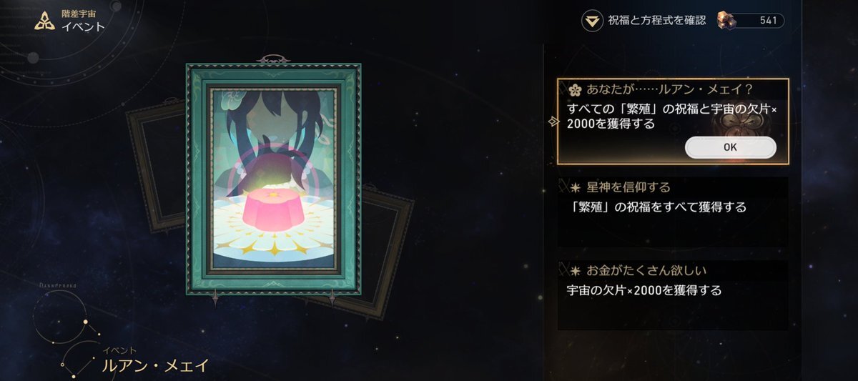Select the あなたが……ルアン・メェイ？ option
The image size is (858, 381).
673,122
